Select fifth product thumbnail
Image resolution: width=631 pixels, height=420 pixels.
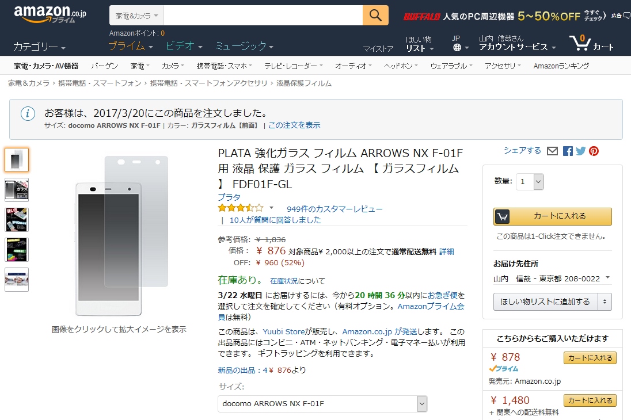click(17, 279)
